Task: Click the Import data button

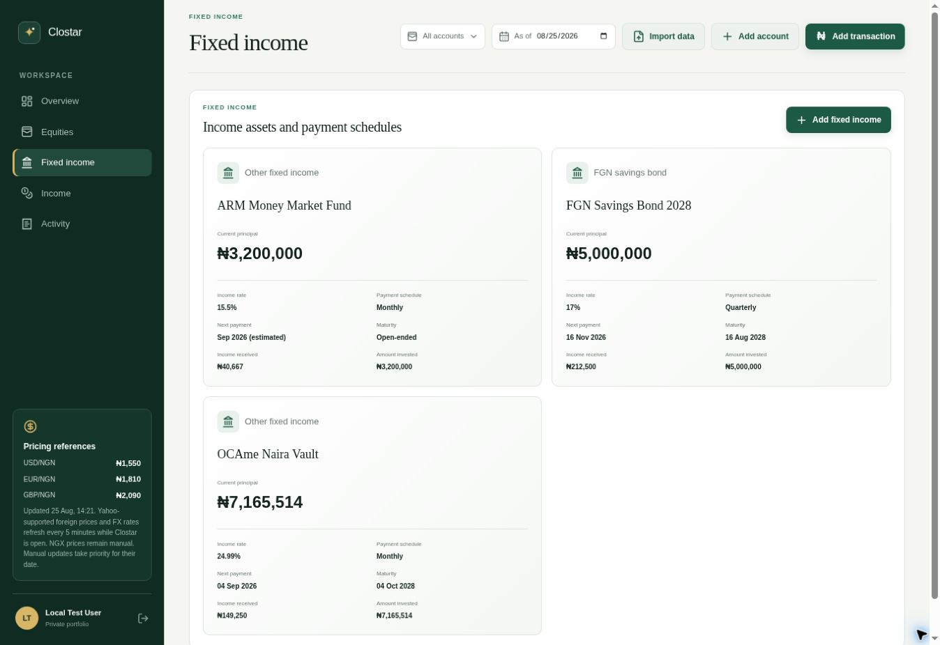Action: pos(663,36)
